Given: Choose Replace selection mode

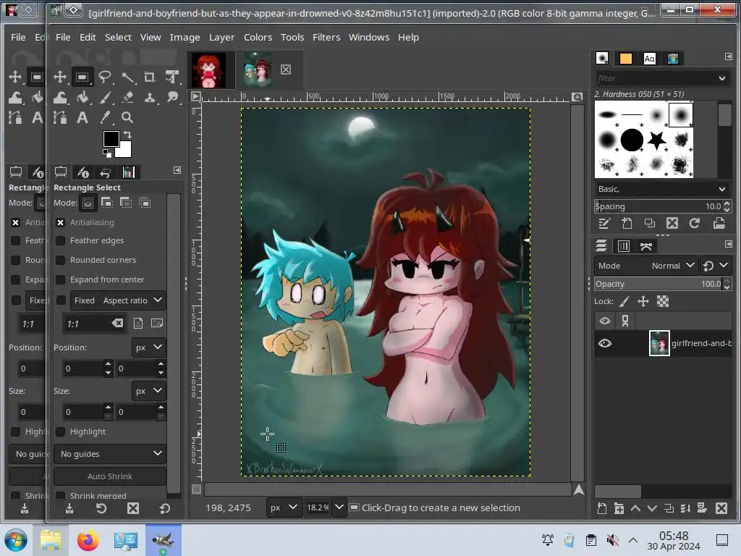Looking at the screenshot, I should click(x=88, y=203).
